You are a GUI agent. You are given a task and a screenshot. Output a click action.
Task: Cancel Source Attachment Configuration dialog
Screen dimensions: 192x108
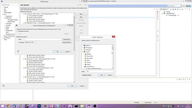(x=67, y=52)
